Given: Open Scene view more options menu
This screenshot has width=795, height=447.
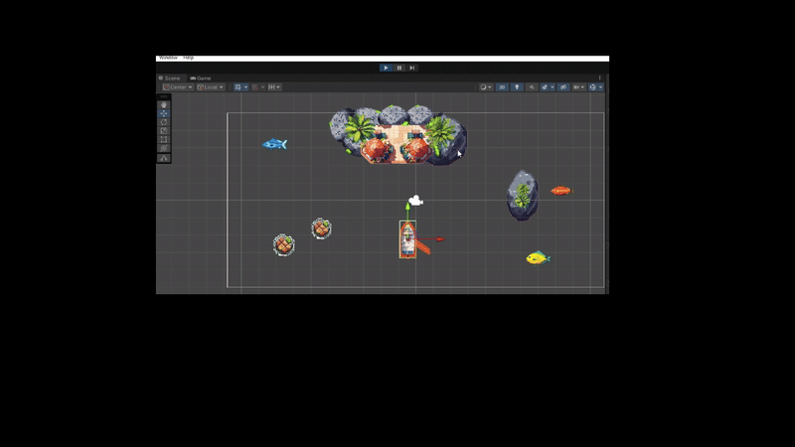Looking at the screenshot, I should [x=600, y=78].
